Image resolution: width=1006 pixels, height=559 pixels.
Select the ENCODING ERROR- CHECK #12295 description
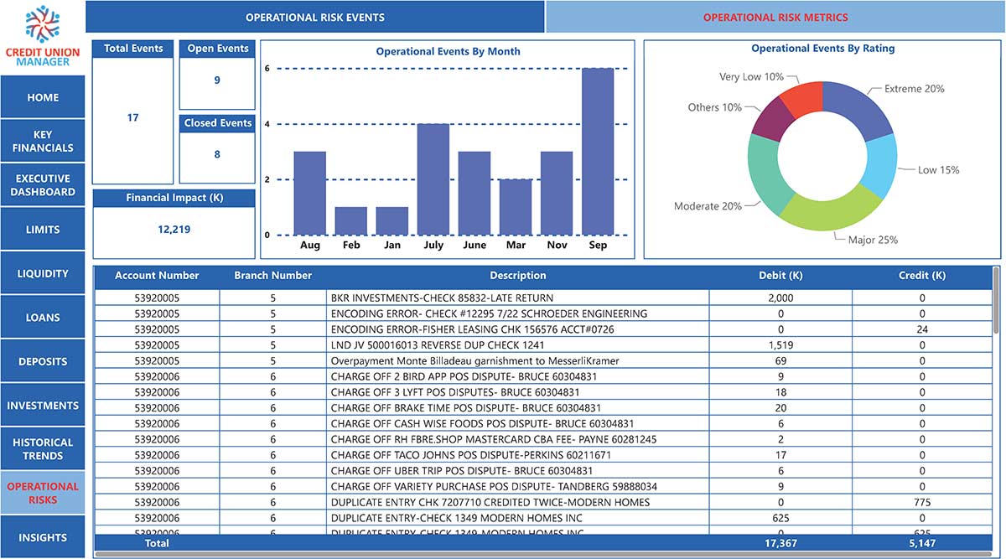[489, 313]
